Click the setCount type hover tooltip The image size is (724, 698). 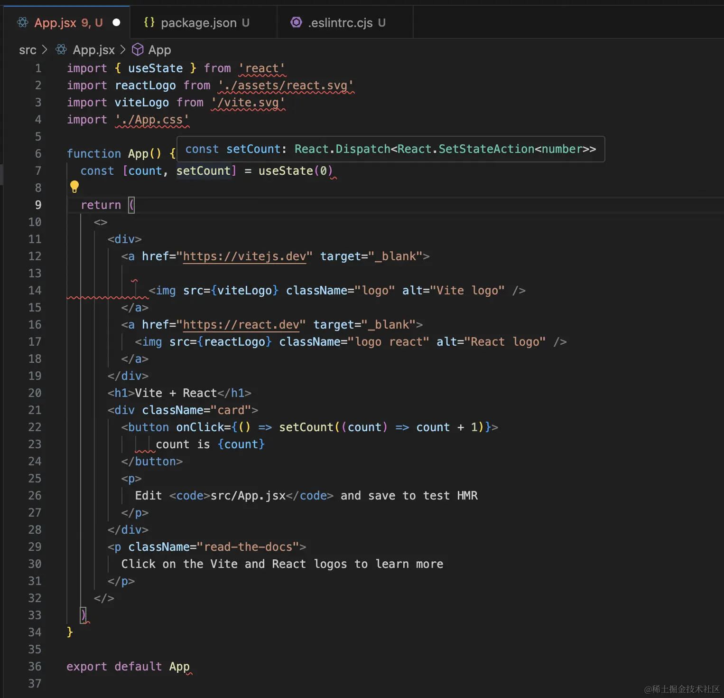coord(390,149)
